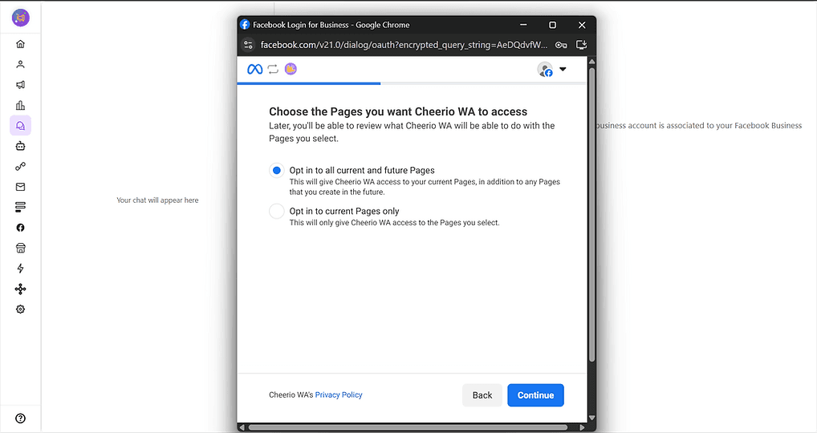Click the password key icon in address bar

[561, 45]
